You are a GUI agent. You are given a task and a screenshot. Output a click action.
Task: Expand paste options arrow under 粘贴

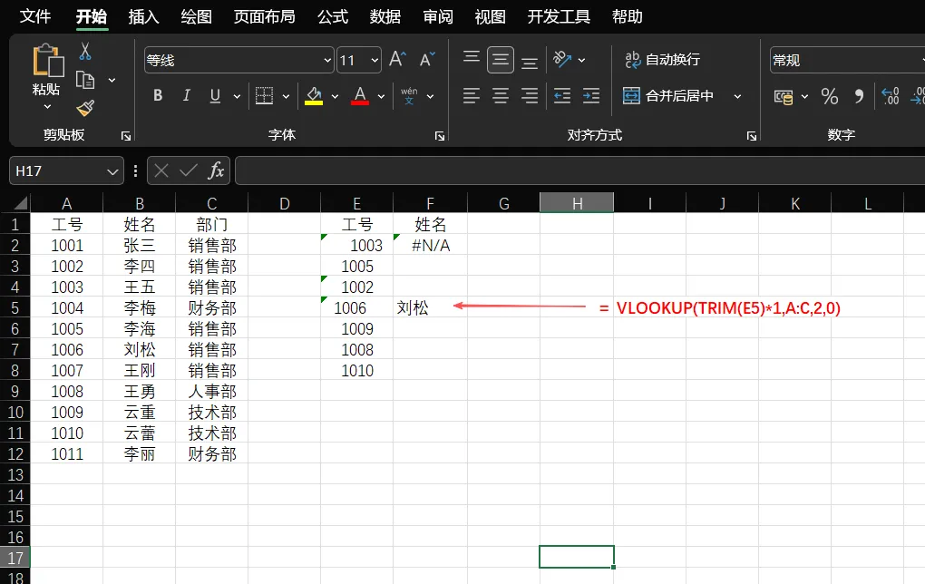47,107
